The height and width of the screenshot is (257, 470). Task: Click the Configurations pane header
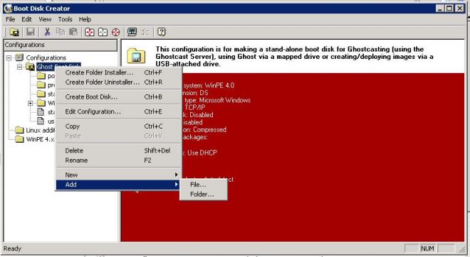[61, 45]
